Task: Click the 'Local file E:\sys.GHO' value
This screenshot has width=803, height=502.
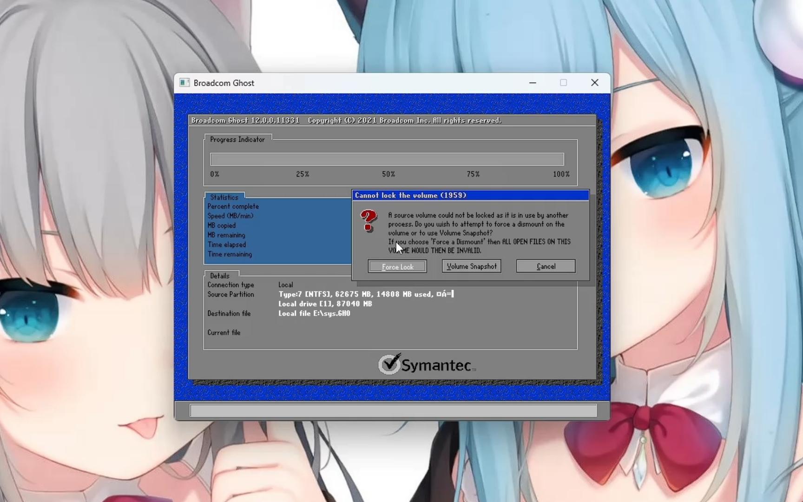Action: [315, 314]
